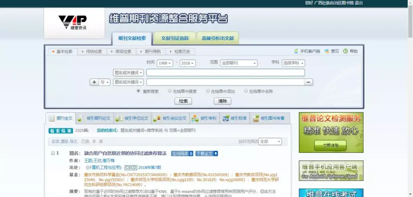The width and height of the screenshot is (413, 197).
Task: Open the journal link 《计算机工程与应用》
Action: (x=104, y=168)
